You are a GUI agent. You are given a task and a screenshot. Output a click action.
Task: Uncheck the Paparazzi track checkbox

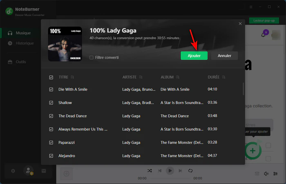click(51, 143)
